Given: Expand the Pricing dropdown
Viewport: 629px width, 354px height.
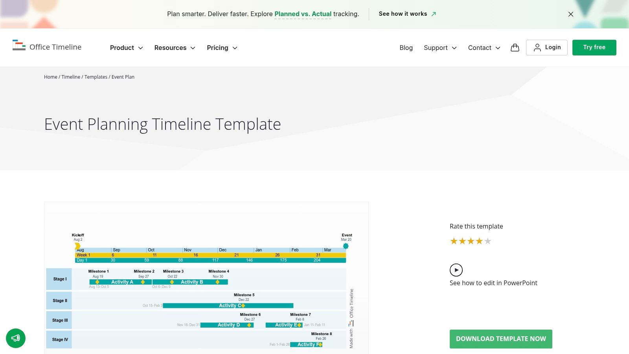Looking at the screenshot, I should (222, 48).
